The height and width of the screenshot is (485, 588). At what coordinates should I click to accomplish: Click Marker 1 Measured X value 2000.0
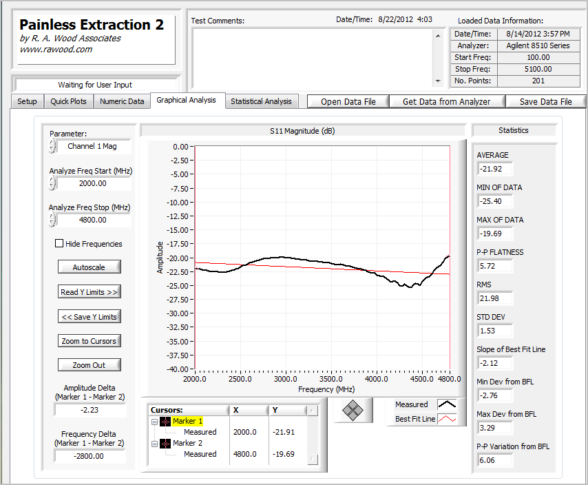point(245,432)
